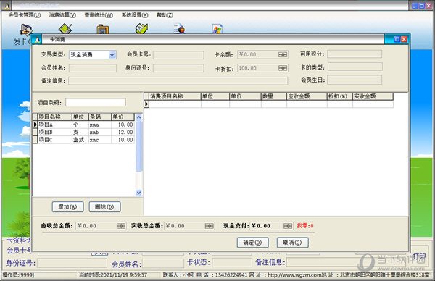Open the 系统设置(X) menu
The width and height of the screenshot is (435, 281).
pos(135,15)
